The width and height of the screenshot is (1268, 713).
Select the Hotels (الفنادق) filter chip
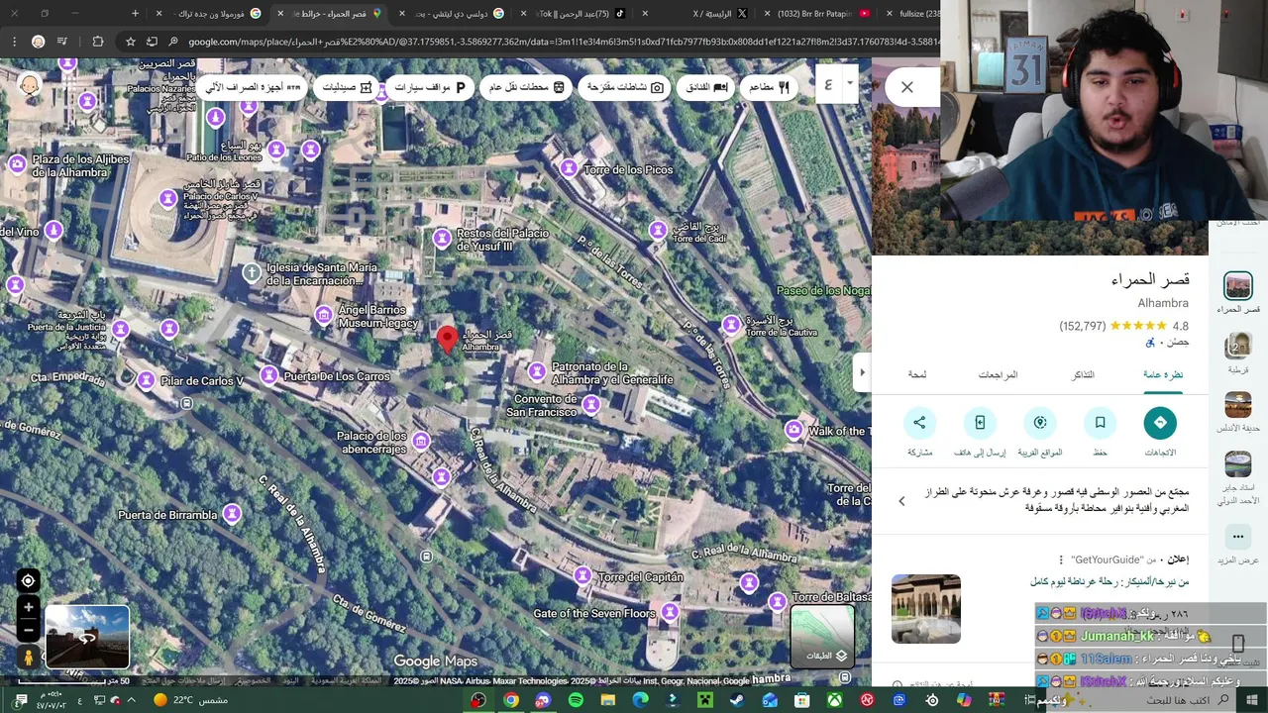click(706, 87)
